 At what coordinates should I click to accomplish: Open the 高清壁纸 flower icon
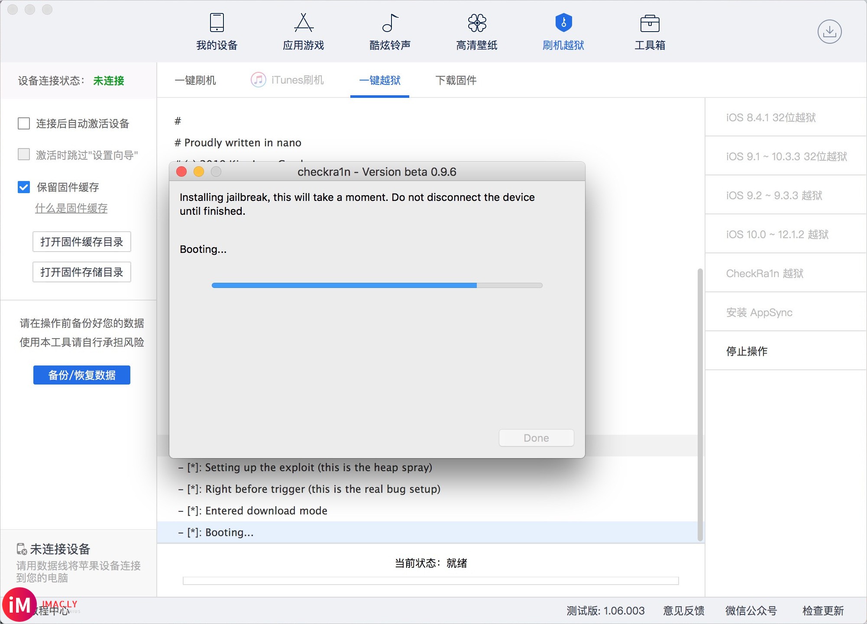coord(477,23)
